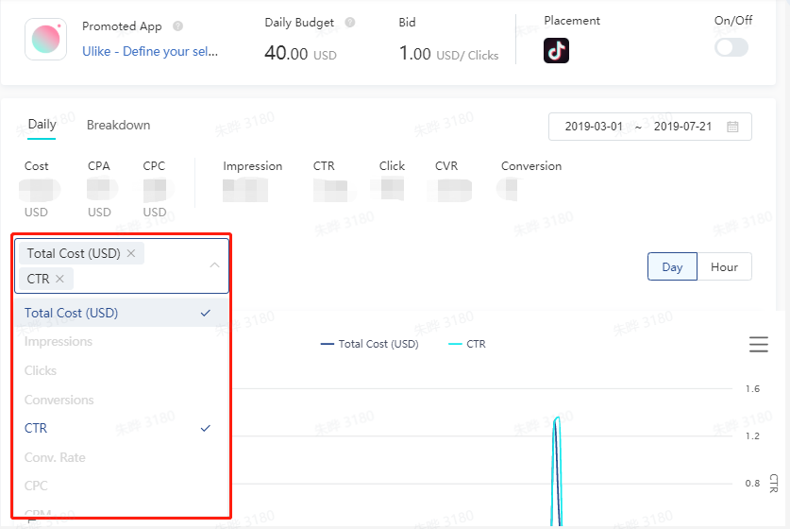Open the chart hamburger menu

(758, 345)
